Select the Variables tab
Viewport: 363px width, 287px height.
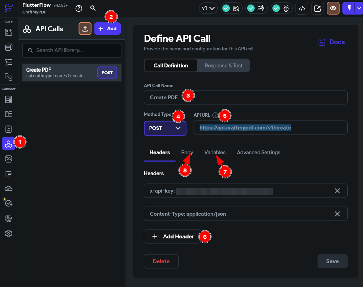tap(215, 153)
